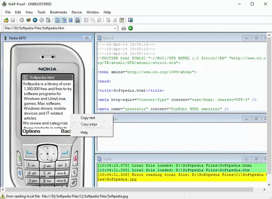Click phone keypad key 5 jkl

pyautogui.click(x=47, y=173)
